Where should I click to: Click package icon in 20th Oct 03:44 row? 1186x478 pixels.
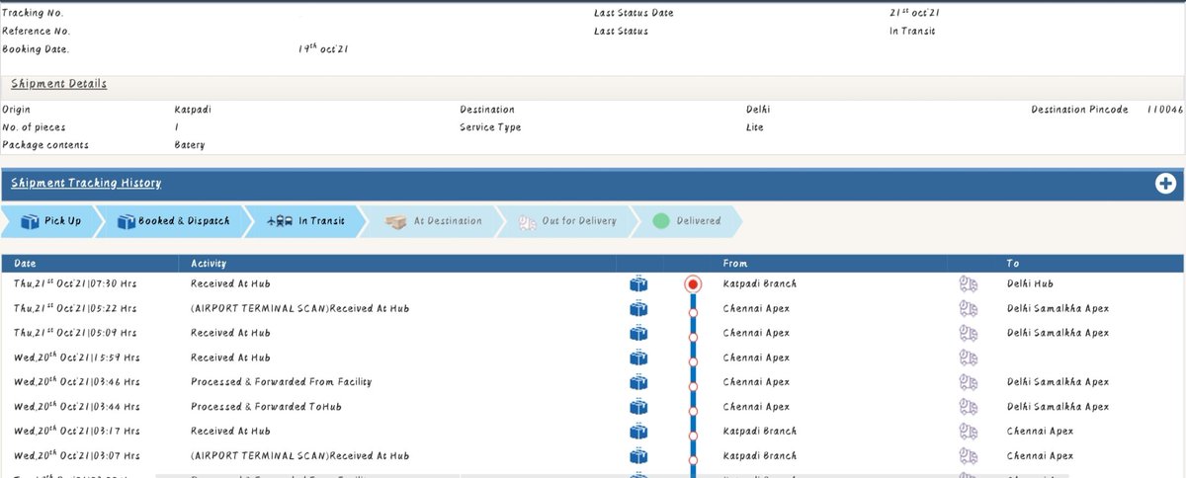(638, 407)
